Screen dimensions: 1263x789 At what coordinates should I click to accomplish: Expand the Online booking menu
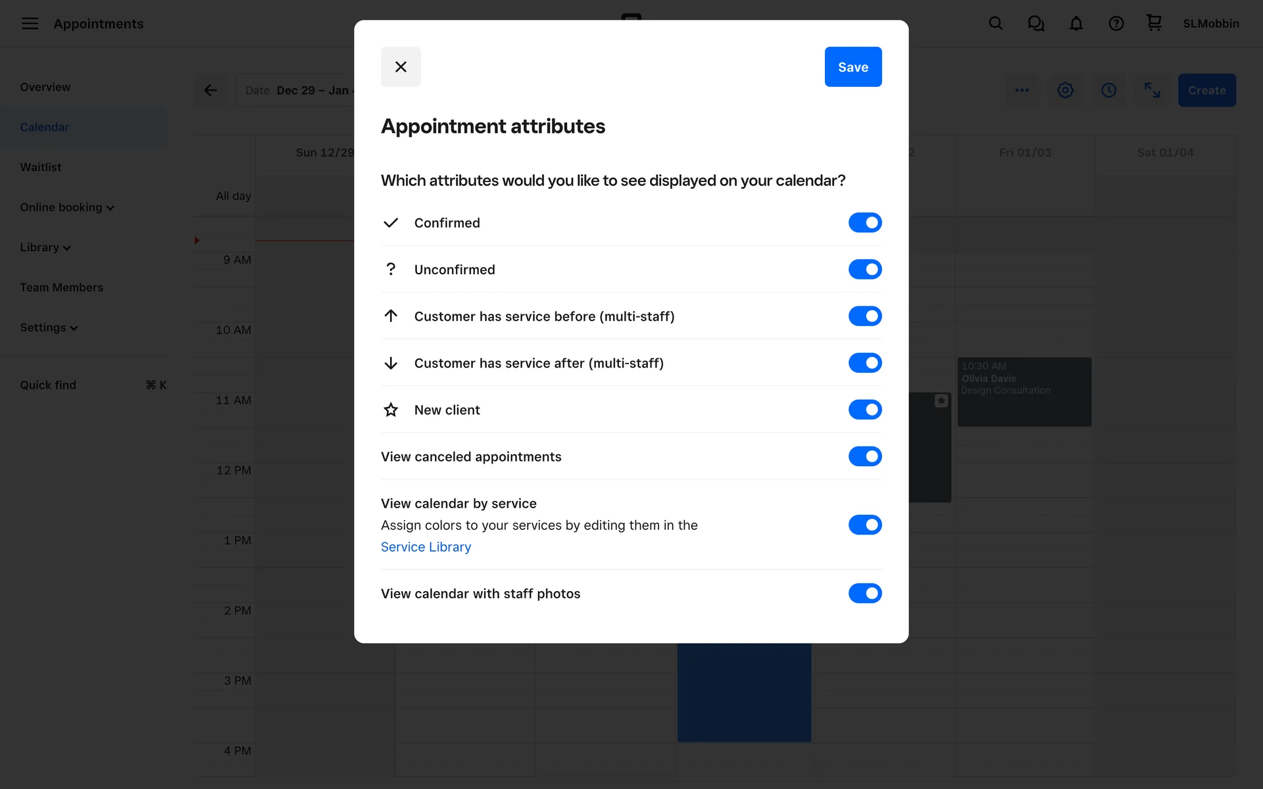tap(67, 207)
